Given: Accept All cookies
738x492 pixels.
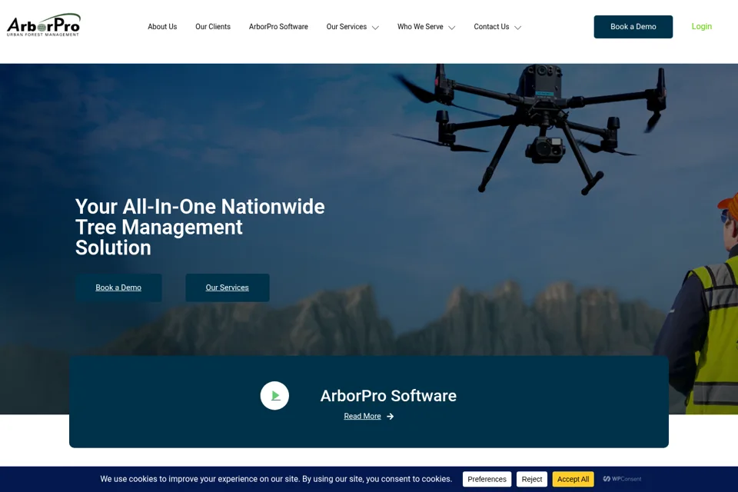Looking at the screenshot, I should click(x=573, y=479).
